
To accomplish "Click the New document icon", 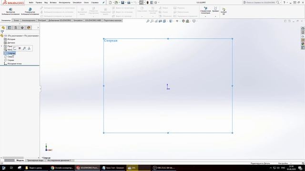I will 110,2.
